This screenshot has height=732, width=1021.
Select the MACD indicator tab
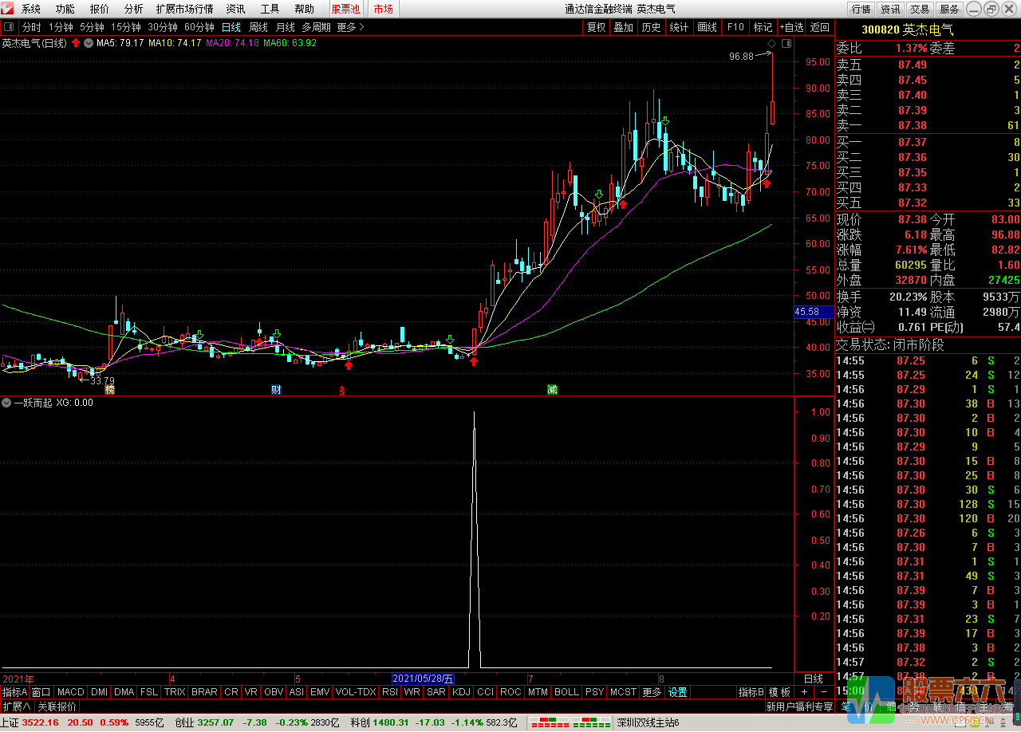[x=70, y=692]
